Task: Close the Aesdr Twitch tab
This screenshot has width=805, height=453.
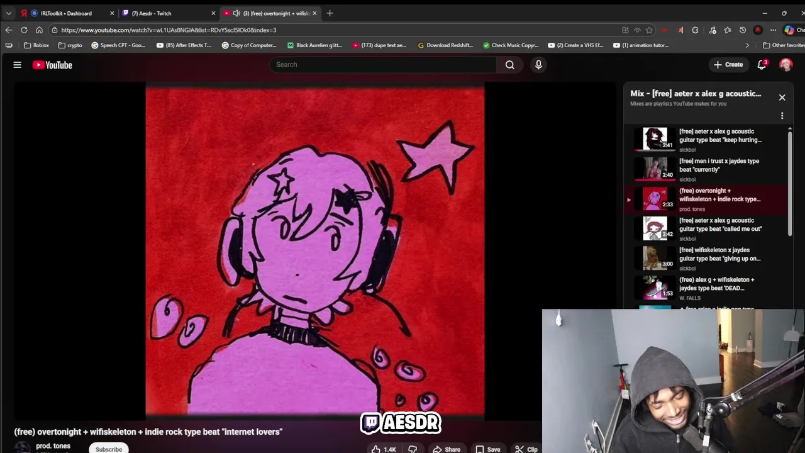Action: coord(213,13)
